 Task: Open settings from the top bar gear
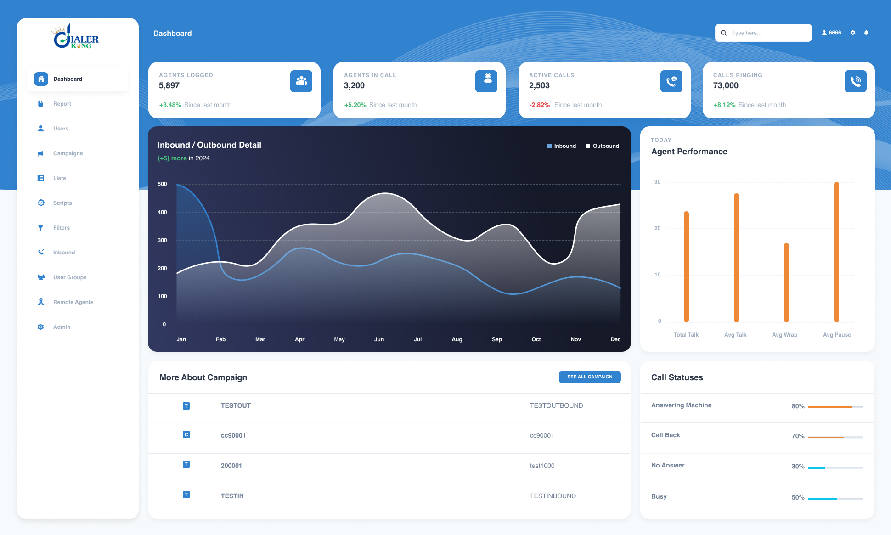click(853, 33)
